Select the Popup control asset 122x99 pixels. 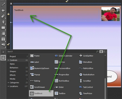35,74
